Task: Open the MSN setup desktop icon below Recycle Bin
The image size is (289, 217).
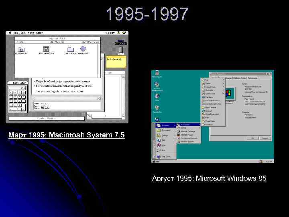Action: pos(157,119)
